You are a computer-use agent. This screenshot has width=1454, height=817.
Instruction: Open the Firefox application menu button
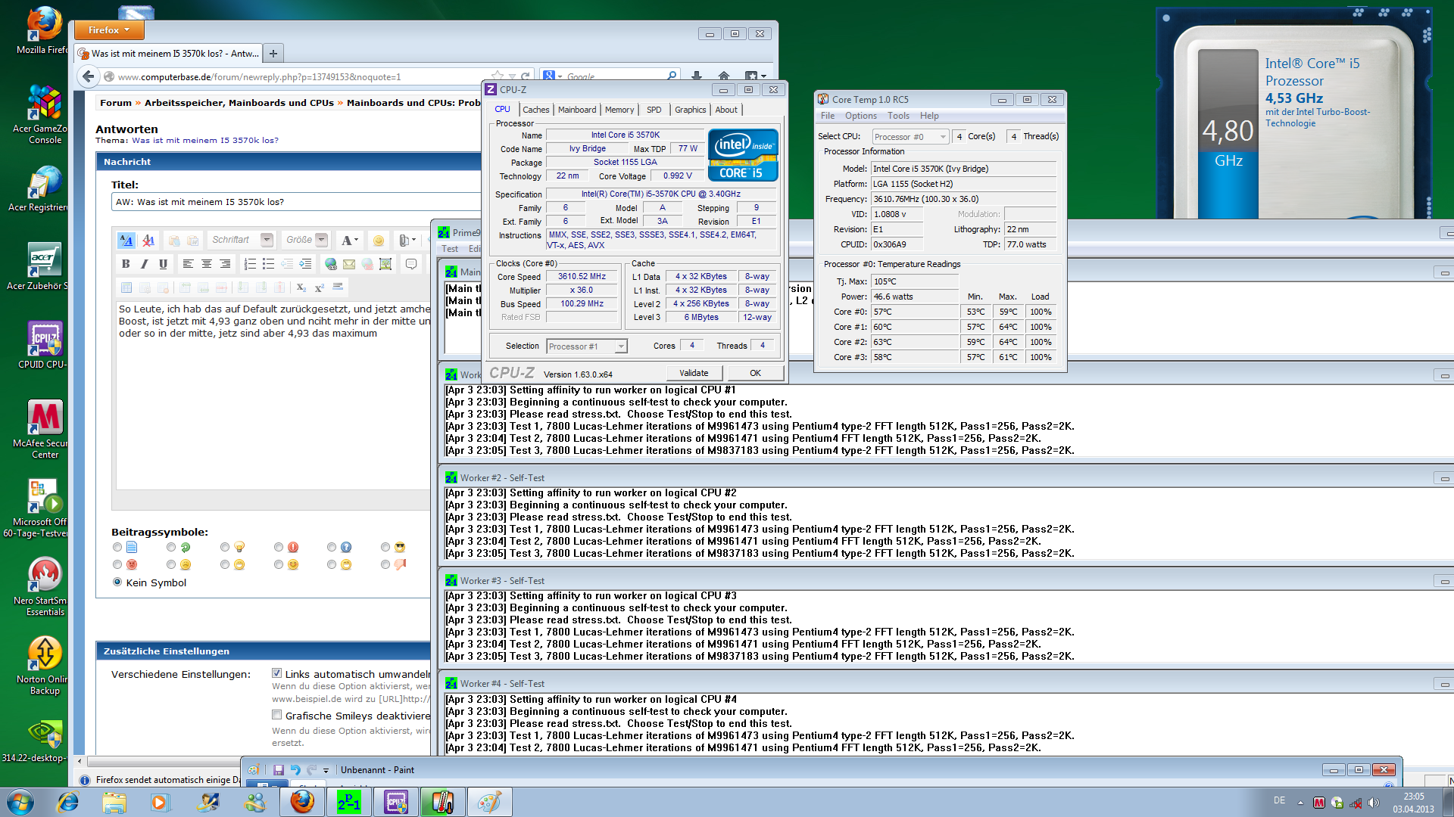click(108, 30)
